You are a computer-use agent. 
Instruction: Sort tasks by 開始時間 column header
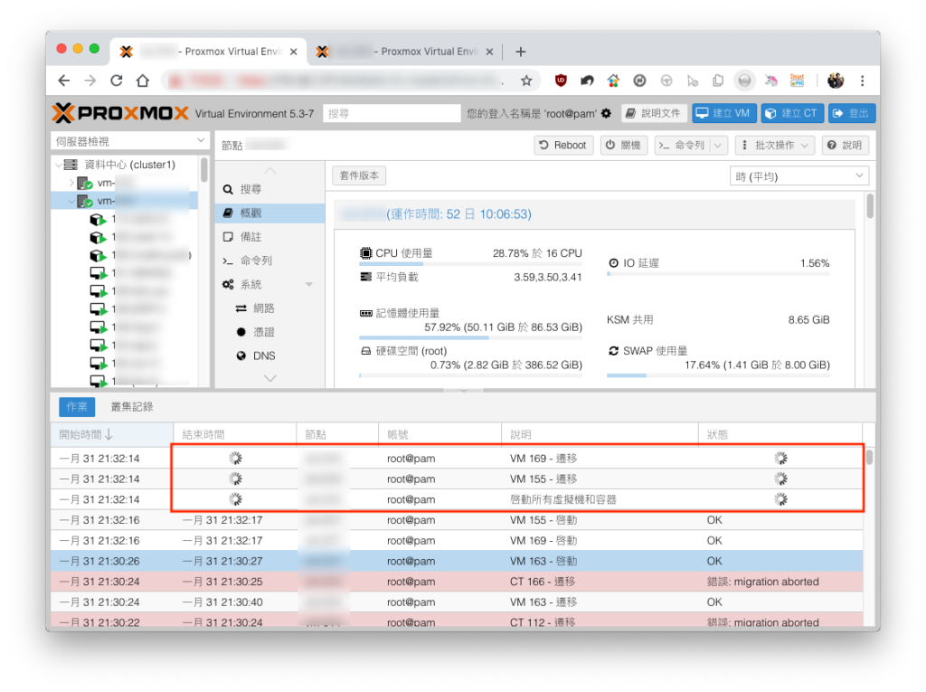112,435
